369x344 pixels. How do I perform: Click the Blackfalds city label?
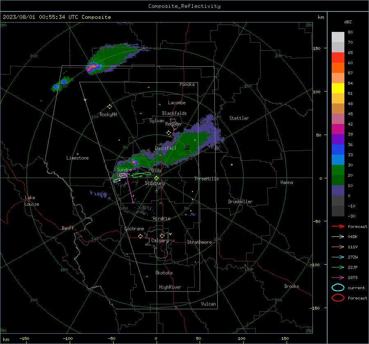pos(174,113)
